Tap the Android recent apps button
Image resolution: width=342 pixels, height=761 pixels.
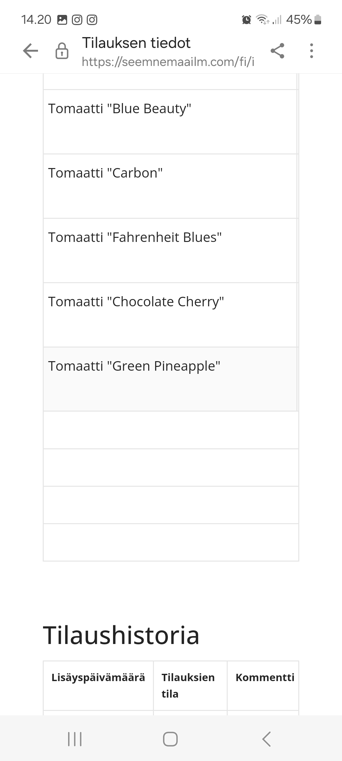pyautogui.click(x=75, y=739)
